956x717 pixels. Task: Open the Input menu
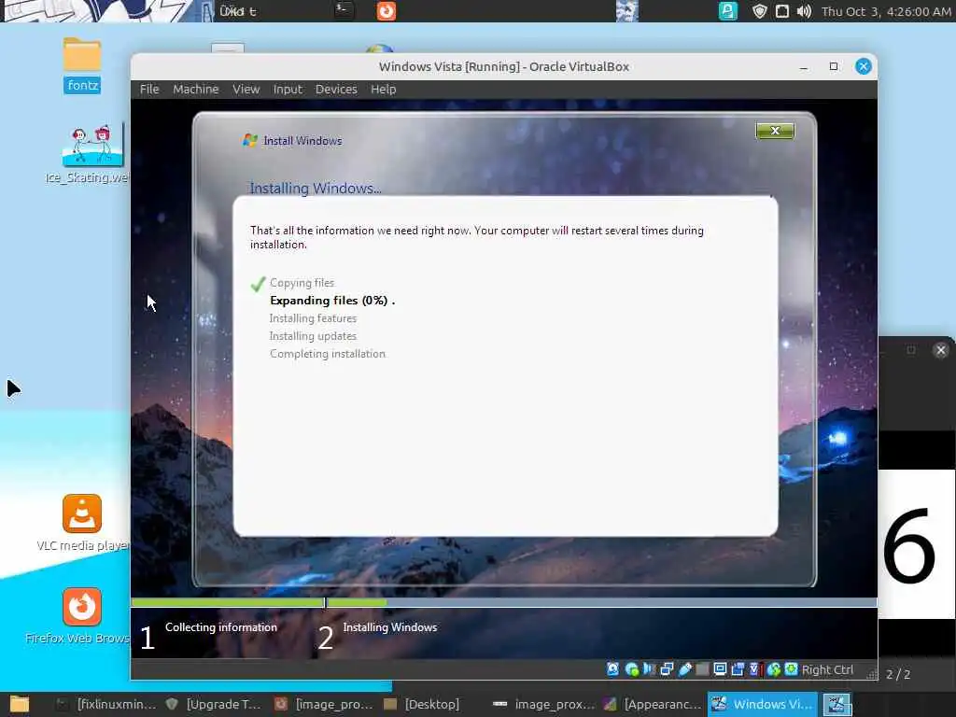(288, 89)
